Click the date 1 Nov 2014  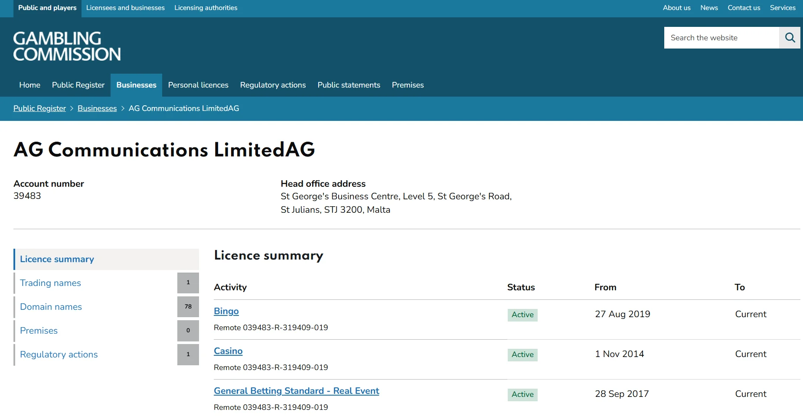click(x=620, y=354)
